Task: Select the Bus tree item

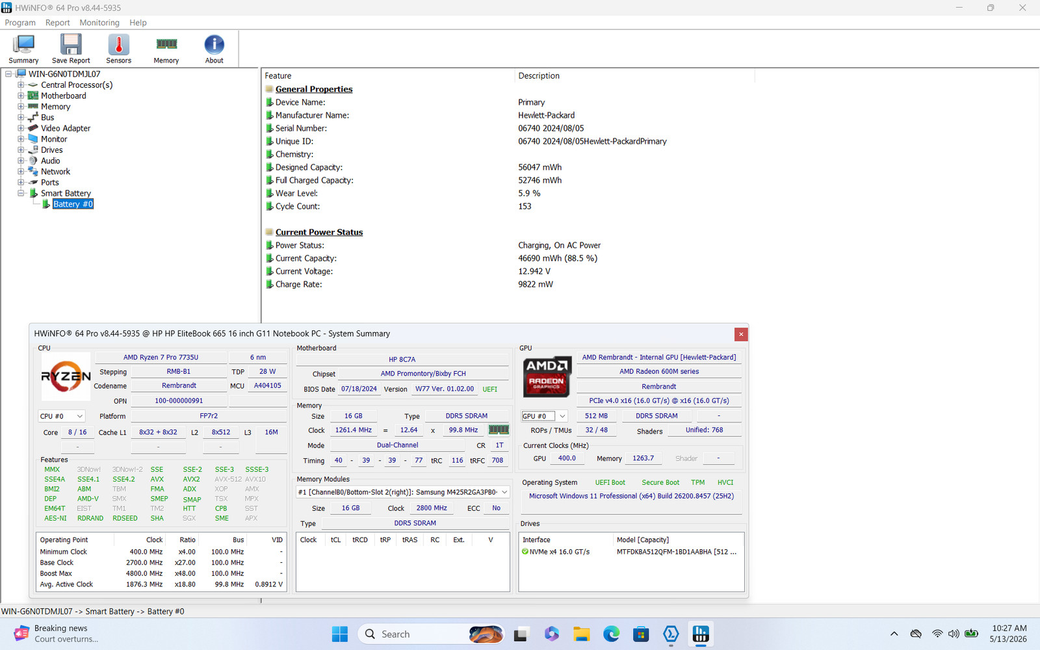Action: pyautogui.click(x=47, y=118)
